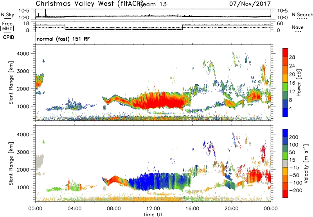
Task: Click '4000' on power panel range axis
Action: 23,54
